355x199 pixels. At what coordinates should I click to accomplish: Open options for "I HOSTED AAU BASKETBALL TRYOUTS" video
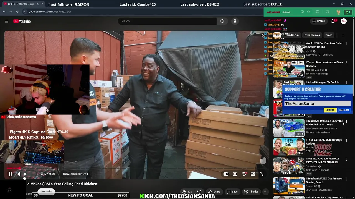click(x=346, y=159)
